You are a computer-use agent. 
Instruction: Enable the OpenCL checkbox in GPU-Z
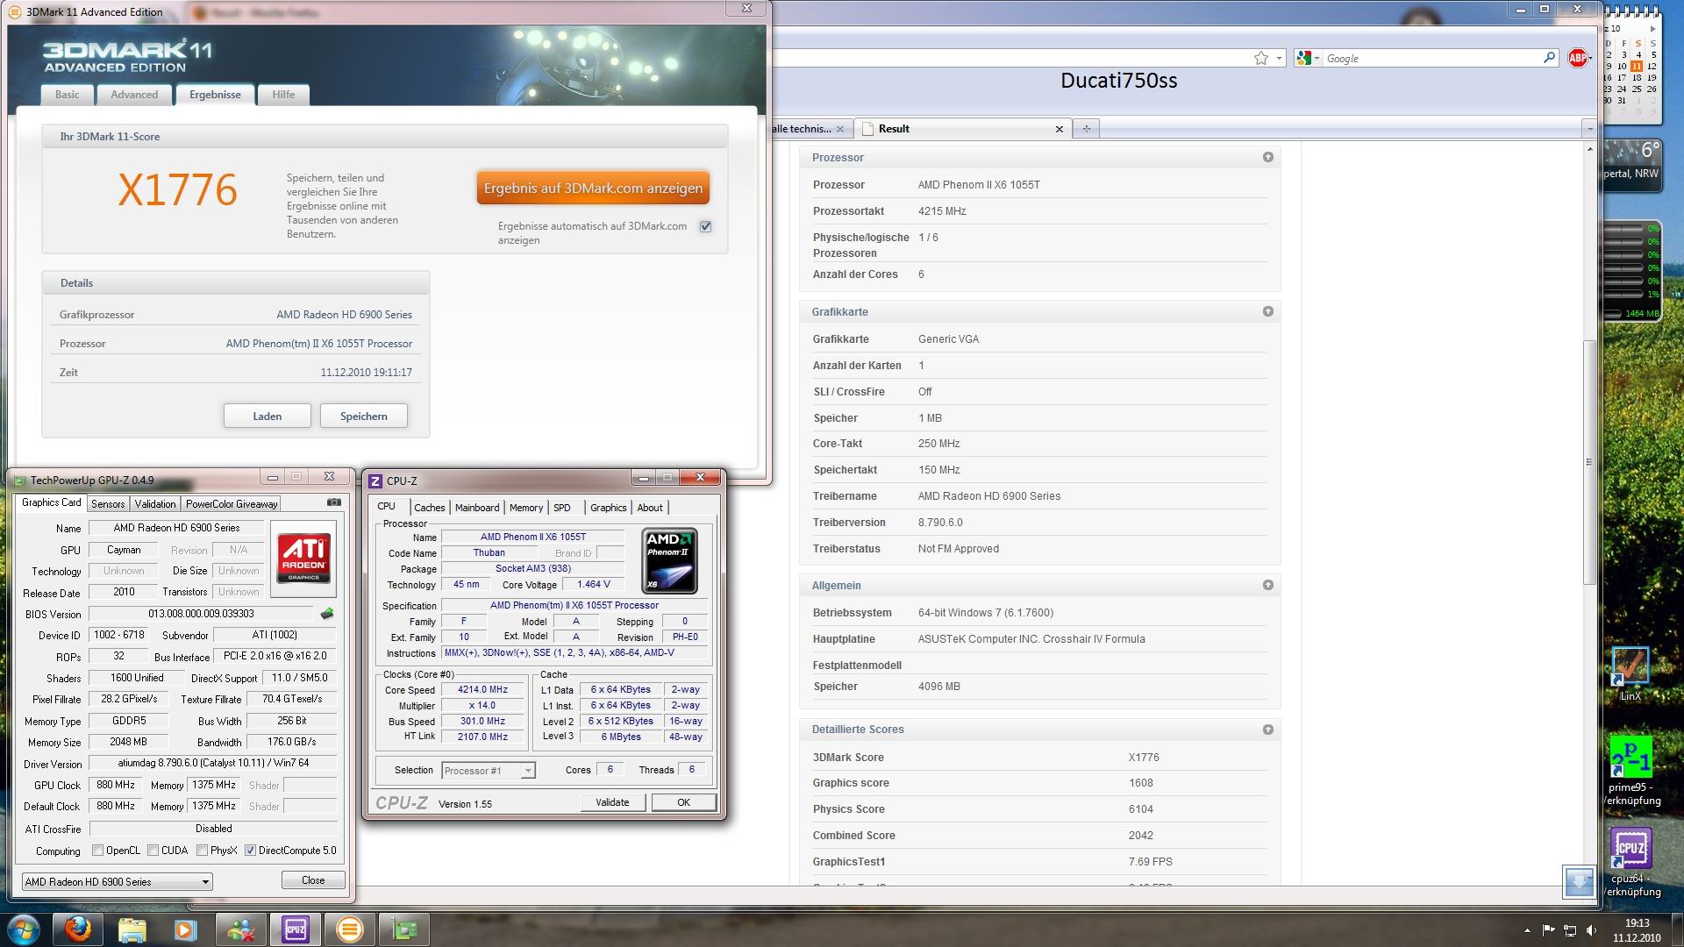click(x=98, y=851)
